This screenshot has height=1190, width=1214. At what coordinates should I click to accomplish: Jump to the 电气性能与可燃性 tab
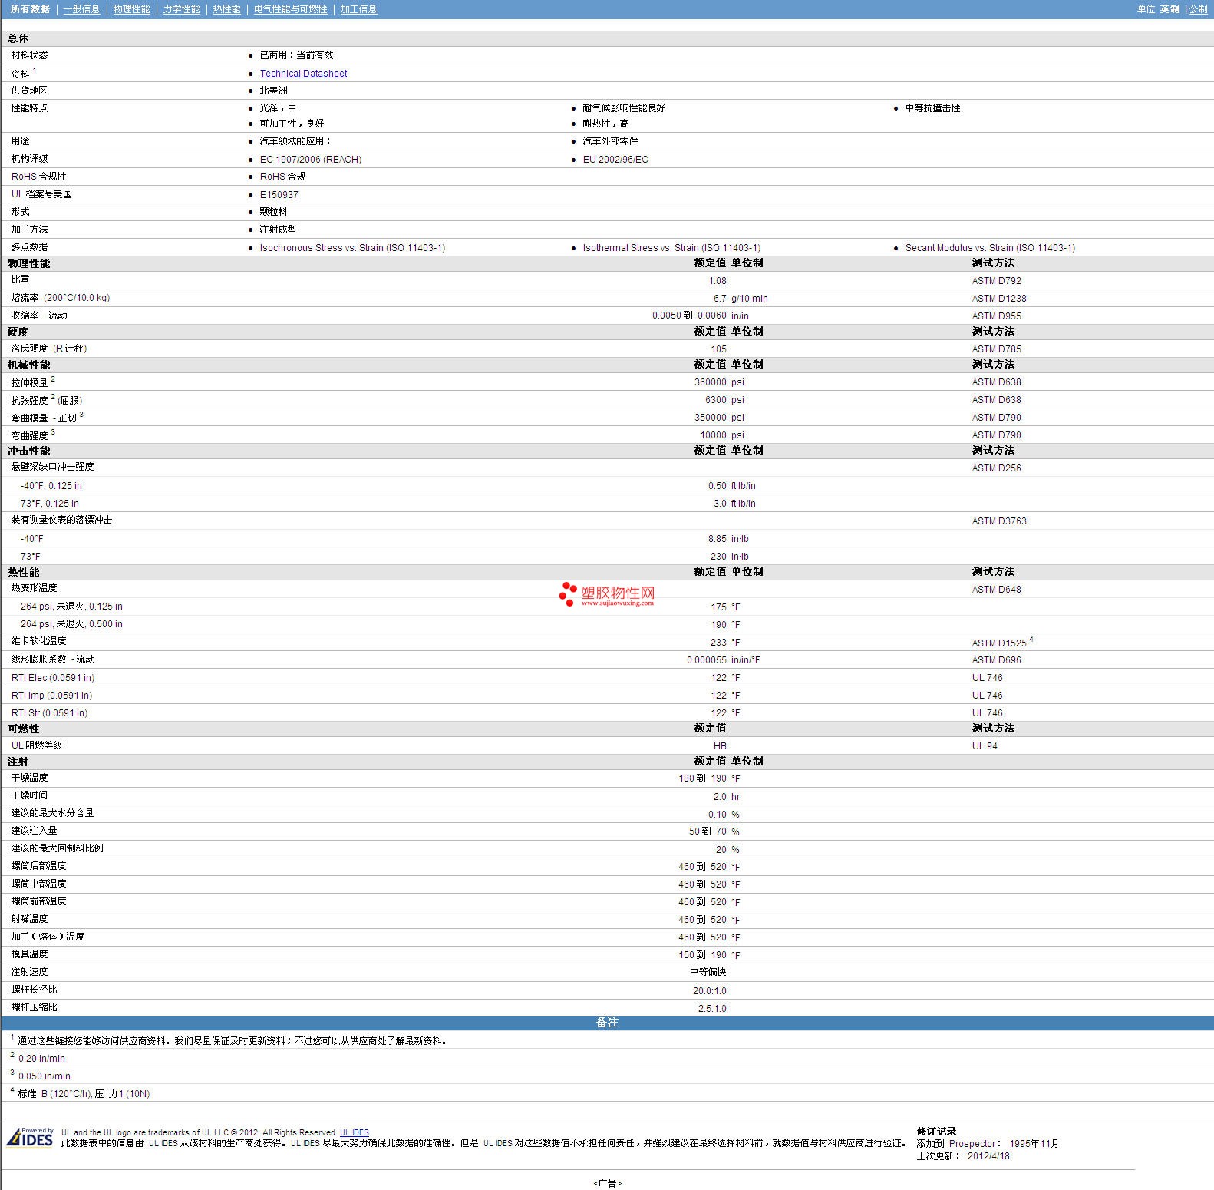pos(290,9)
